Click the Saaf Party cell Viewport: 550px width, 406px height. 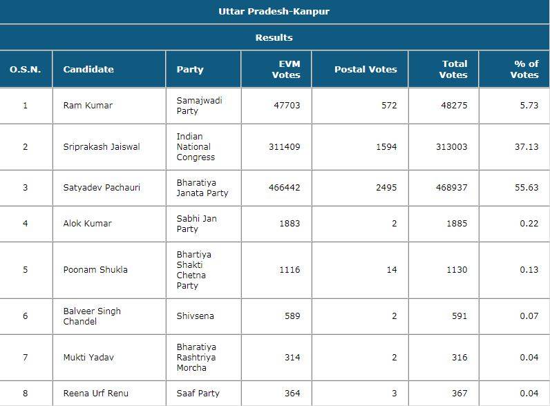(x=199, y=394)
